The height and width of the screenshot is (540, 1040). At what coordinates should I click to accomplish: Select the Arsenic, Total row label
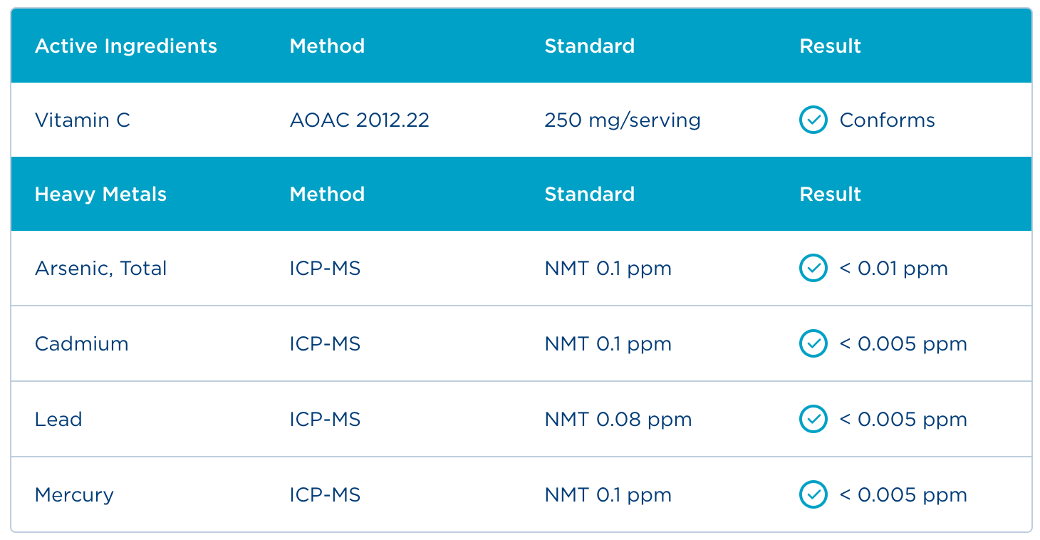click(x=100, y=269)
